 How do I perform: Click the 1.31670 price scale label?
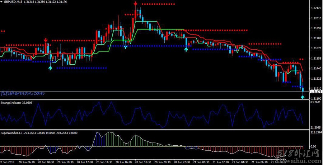(316, 48)
